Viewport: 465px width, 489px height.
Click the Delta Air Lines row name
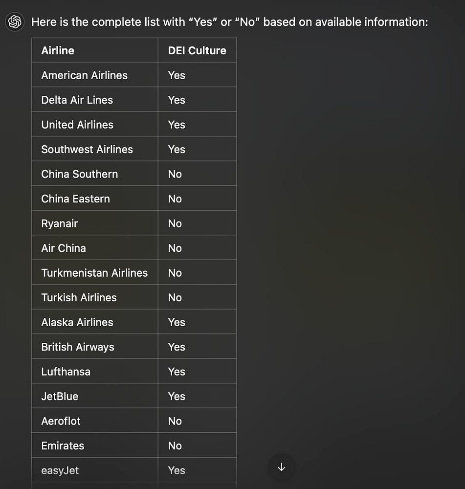click(77, 100)
